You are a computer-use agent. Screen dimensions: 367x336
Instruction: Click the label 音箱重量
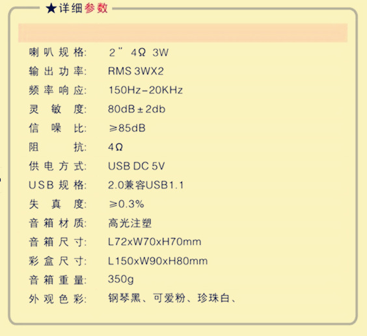(57, 280)
